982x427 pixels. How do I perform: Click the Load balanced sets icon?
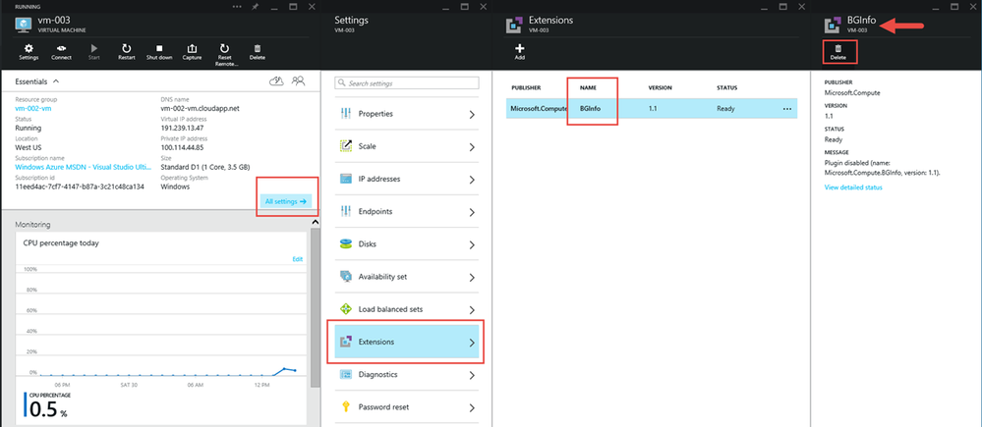pos(346,309)
